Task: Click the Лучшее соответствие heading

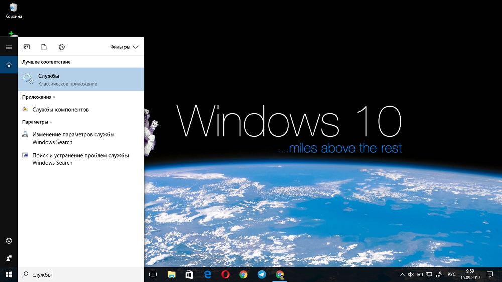Action: pyautogui.click(x=46, y=62)
